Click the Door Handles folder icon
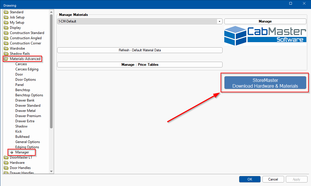The image size is (311, 186). (x=6, y=168)
